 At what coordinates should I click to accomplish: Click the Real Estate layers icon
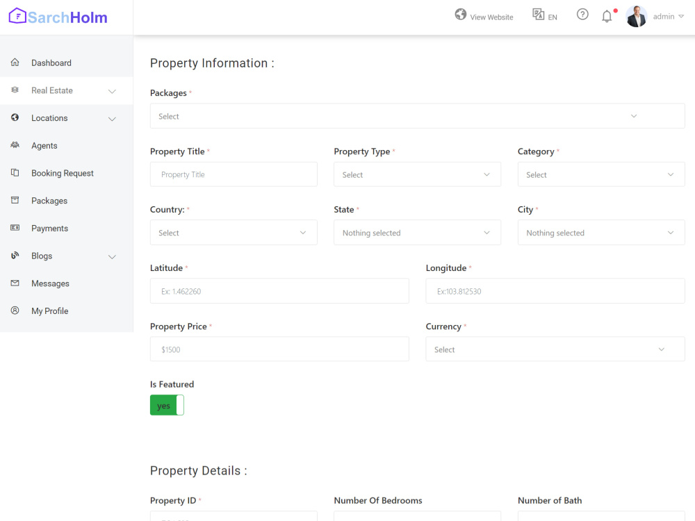tap(15, 90)
